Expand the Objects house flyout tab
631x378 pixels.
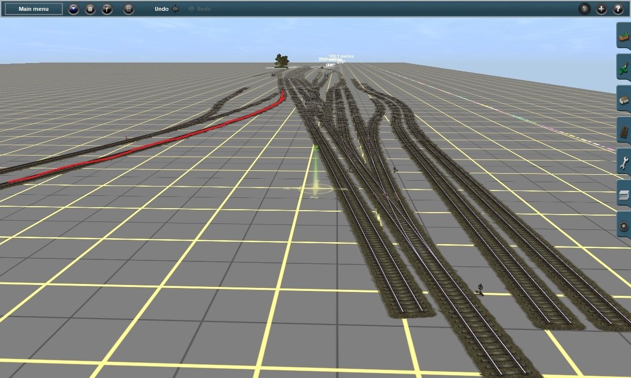coord(624,100)
